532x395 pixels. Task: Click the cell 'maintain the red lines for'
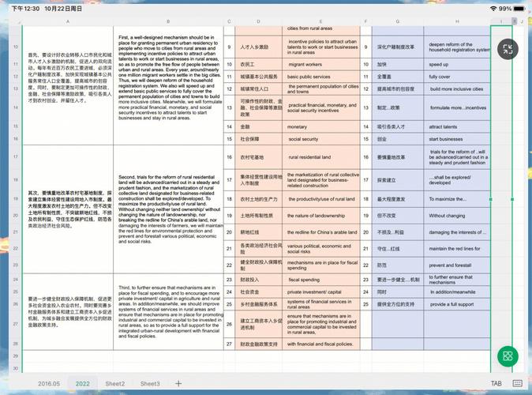click(x=457, y=249)
